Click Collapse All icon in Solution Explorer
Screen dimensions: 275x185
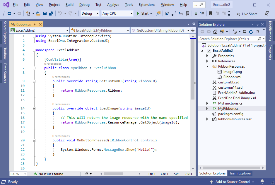click(x=257, y=32)
